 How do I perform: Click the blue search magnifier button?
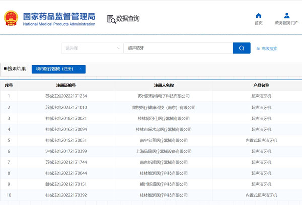click(x=241, y=48)
